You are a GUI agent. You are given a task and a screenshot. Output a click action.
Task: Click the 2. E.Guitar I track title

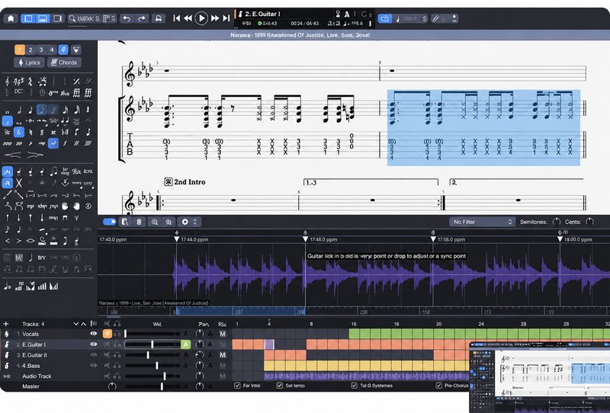click(x=262, y=14)
